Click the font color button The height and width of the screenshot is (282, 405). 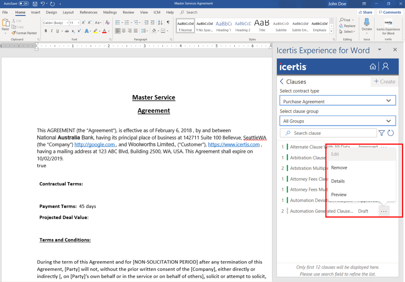click(104, 31)
